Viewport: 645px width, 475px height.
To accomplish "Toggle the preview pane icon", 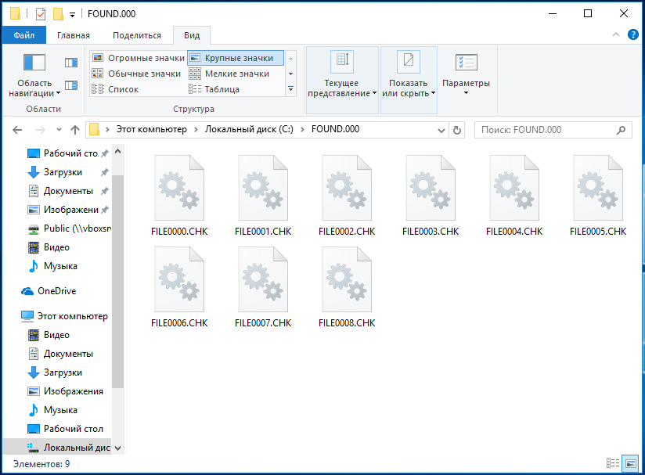I will (71, 63).
